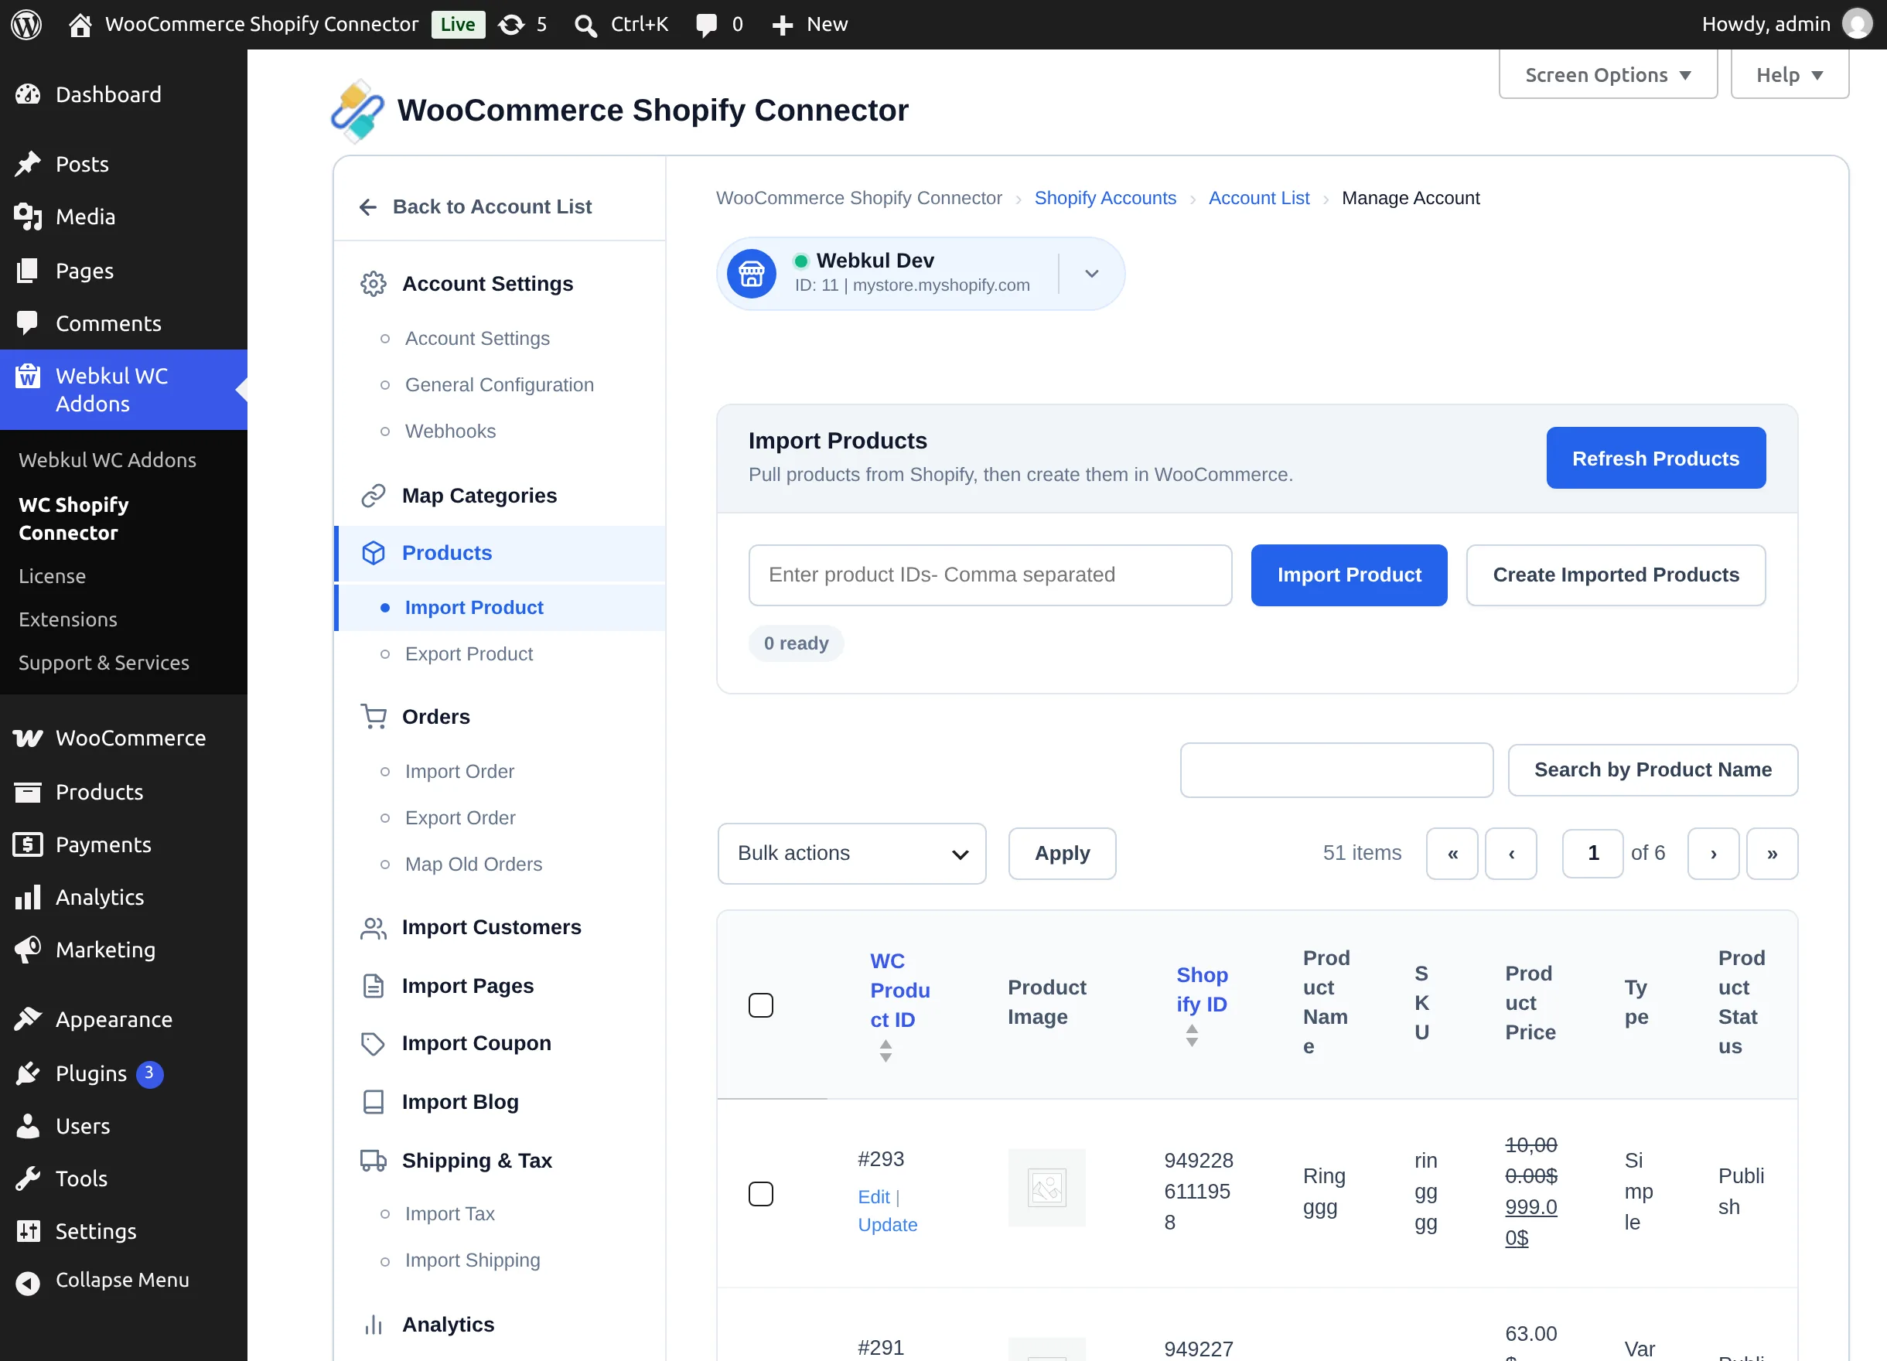The width and height of the screenshot is (1887, 1361).
Task: Go to next page of products
Action: (1713, 853)
